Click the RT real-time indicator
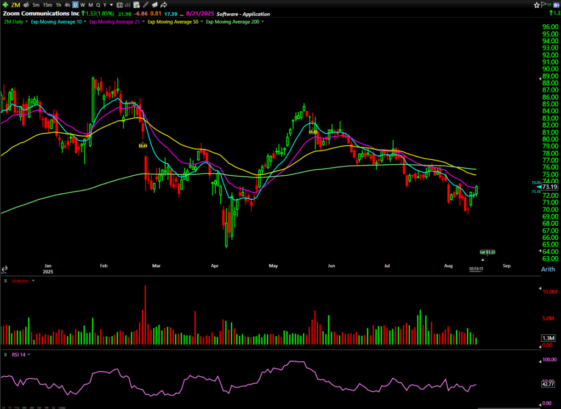The image size is (561, 409). (549, 4)
